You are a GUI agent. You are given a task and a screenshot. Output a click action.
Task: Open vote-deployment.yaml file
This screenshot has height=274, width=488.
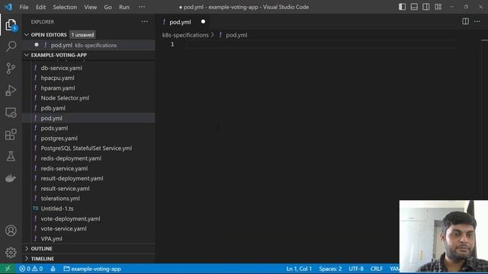pos(70,218)
